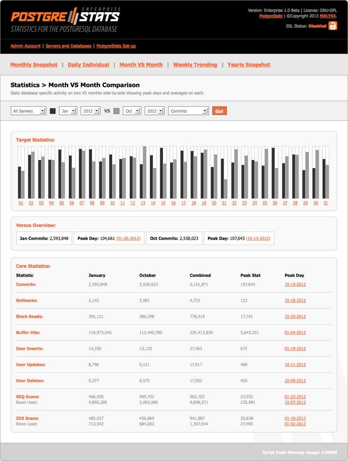Open the All Servers dropdown
The image size is (348, 461).
28,111
